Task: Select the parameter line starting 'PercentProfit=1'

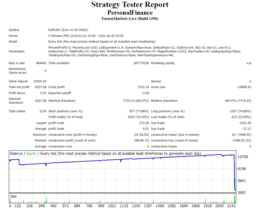Action: (140, 47)
